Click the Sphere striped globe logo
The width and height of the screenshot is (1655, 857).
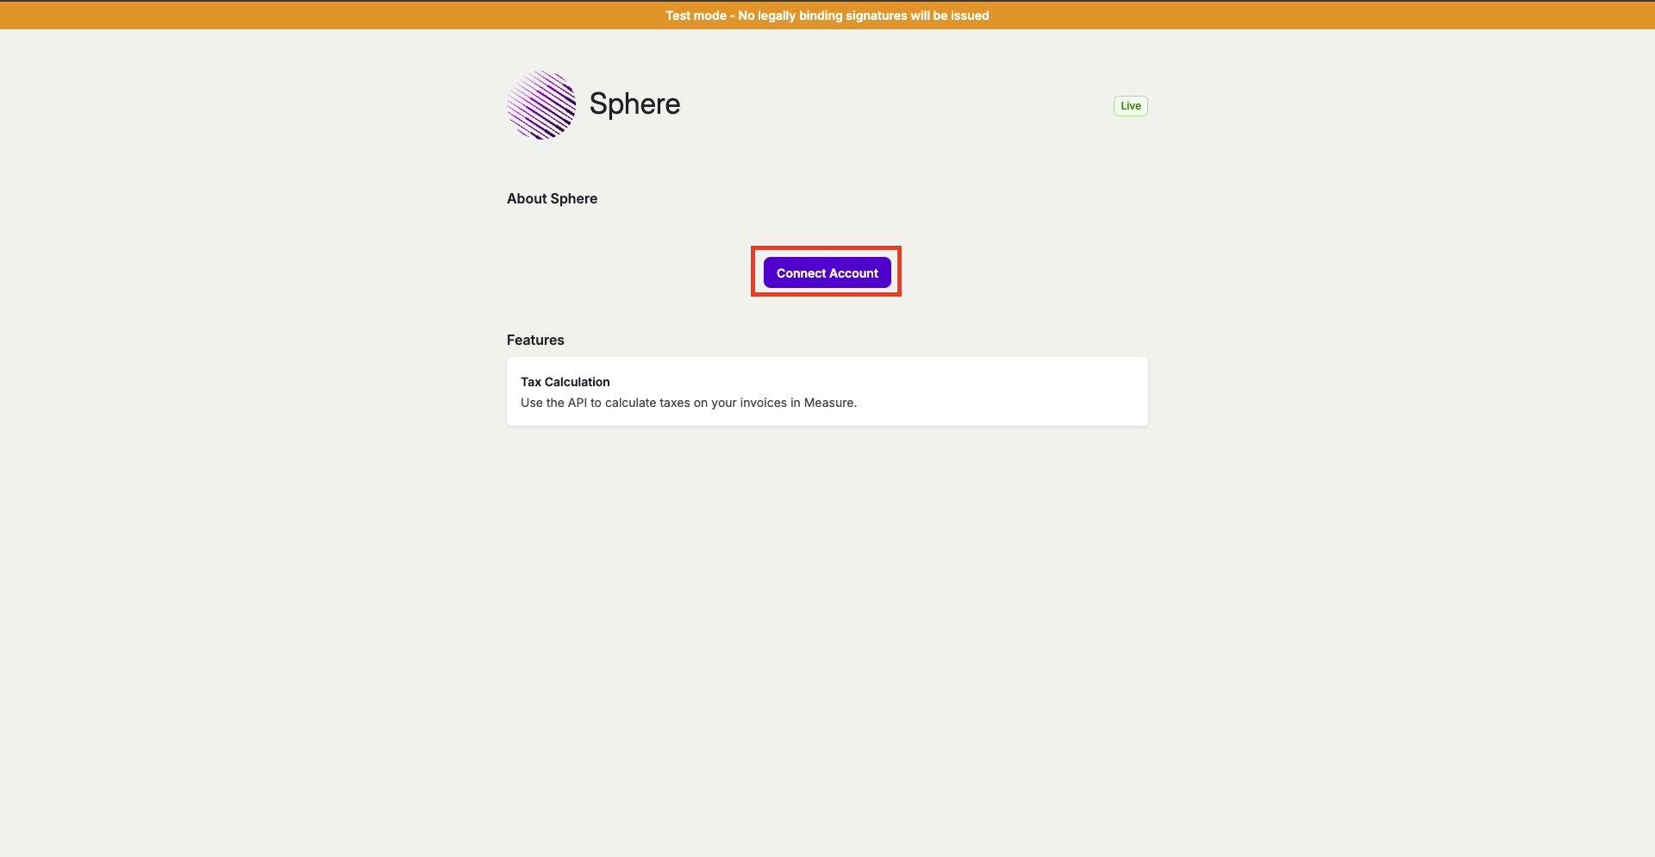click(x=541, y=105)
